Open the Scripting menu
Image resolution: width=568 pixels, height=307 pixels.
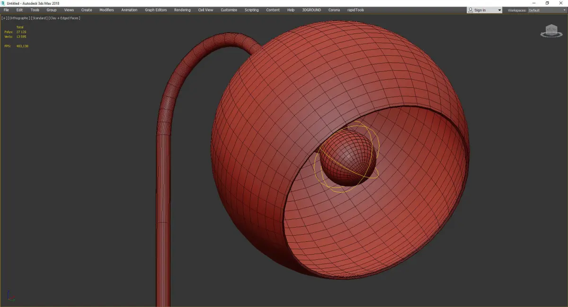click(x=251, y=10)
